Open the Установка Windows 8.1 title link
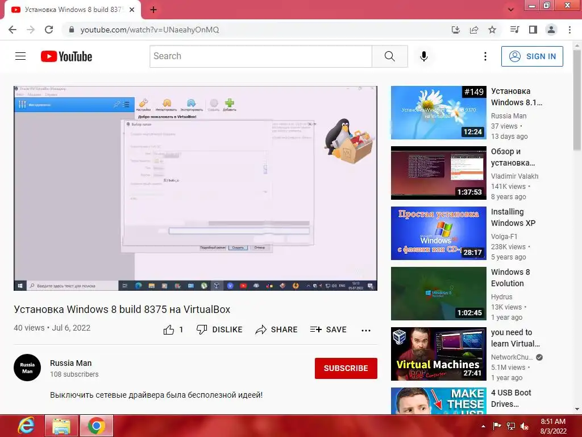 [516, 97]
